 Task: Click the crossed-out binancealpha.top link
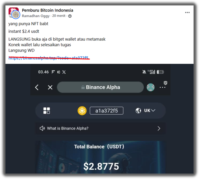coord(49,58)
